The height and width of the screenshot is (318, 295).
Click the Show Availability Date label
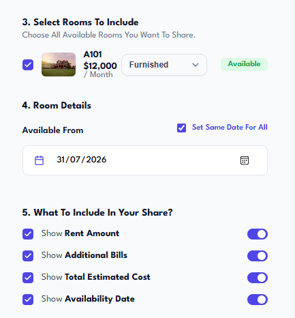88,299
